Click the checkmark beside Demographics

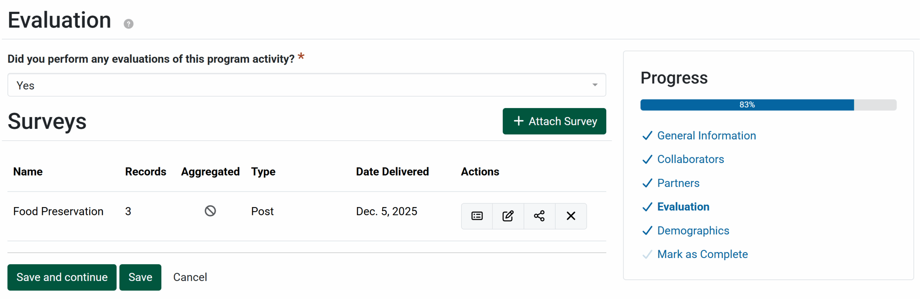click(x=647, y=231)
